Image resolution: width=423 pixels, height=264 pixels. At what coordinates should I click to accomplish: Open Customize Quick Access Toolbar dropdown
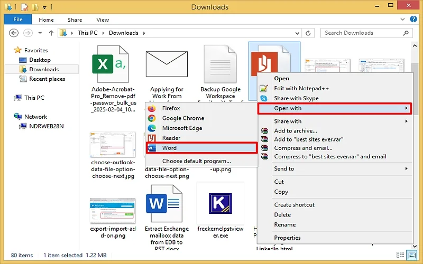[x=44, y=7]
